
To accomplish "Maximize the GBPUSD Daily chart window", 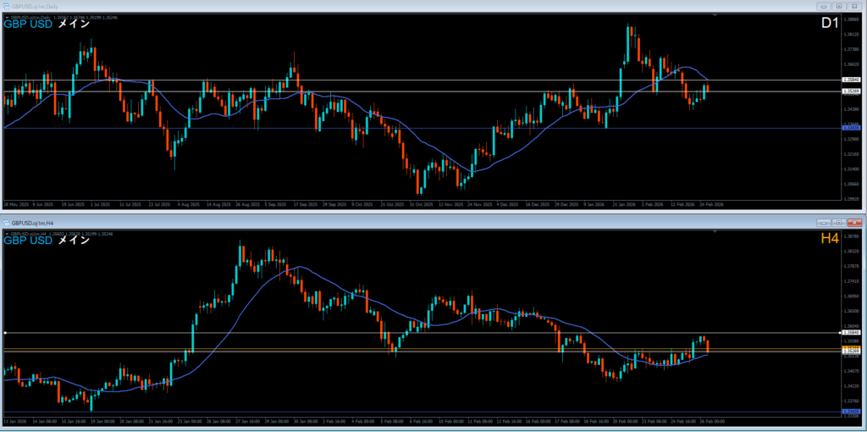I will click(839, 6).
